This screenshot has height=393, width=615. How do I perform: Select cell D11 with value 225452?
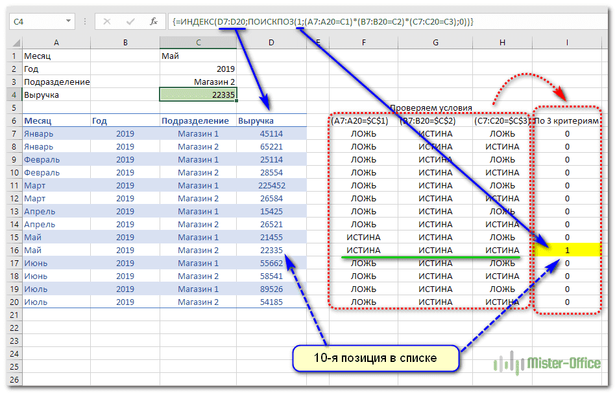(271, 185)
